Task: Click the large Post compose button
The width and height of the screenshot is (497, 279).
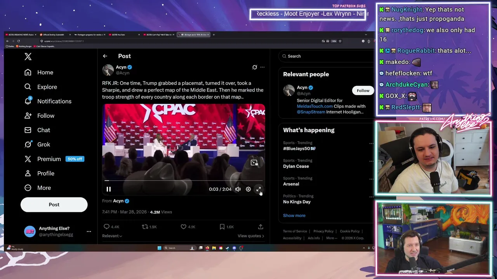Action: [x=54, y=205]
